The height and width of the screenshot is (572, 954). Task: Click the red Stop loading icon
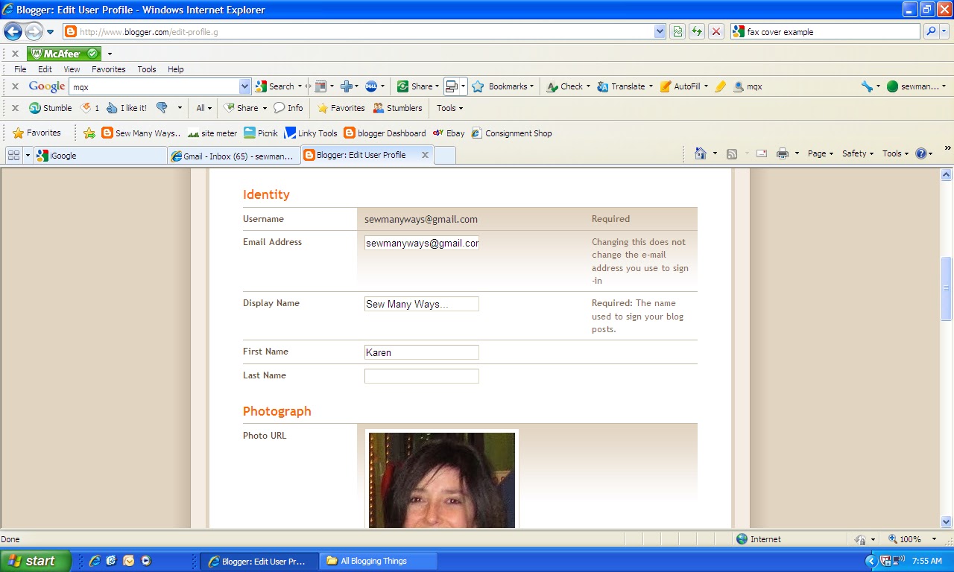click(716, 31)
